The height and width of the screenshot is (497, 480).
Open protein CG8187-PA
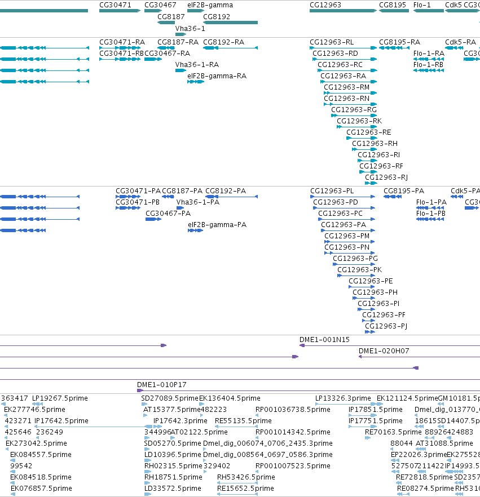[182, 191]
